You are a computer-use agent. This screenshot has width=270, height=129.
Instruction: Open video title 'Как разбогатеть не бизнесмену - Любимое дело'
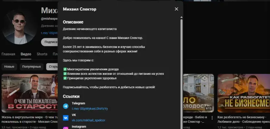click(244, 120)
